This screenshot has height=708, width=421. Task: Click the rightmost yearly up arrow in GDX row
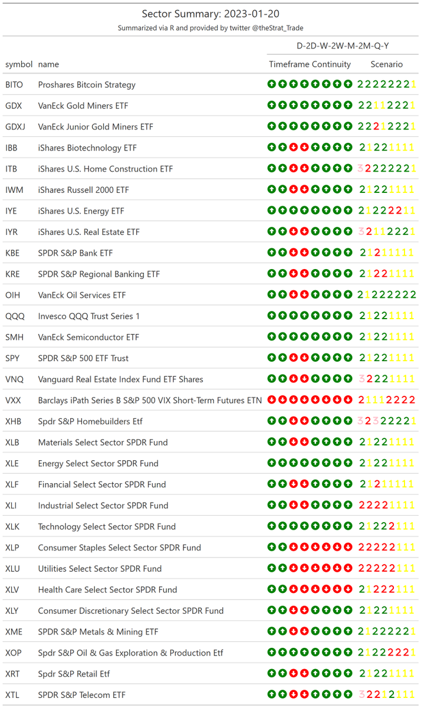click(348, 106)
